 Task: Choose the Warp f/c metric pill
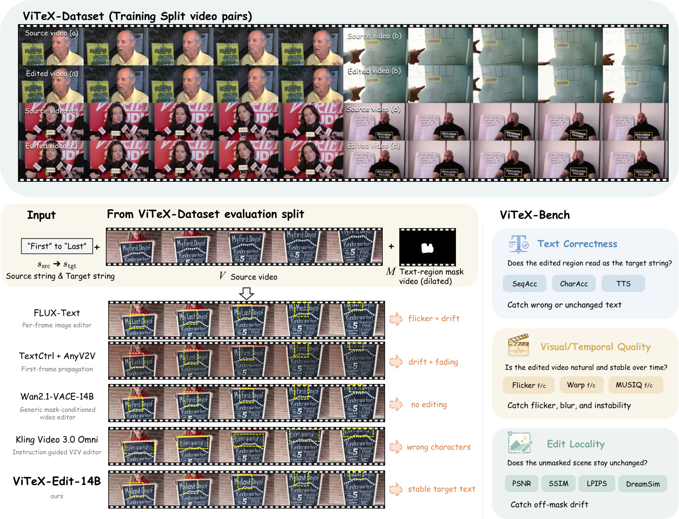[x=581, y=385]
